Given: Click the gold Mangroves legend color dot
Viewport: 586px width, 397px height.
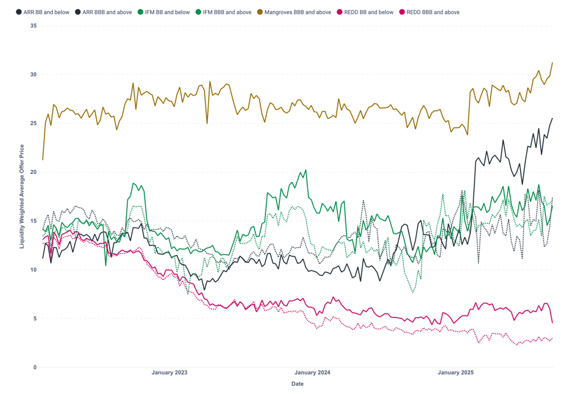Looking at the screenshot, I should (260, 12).
